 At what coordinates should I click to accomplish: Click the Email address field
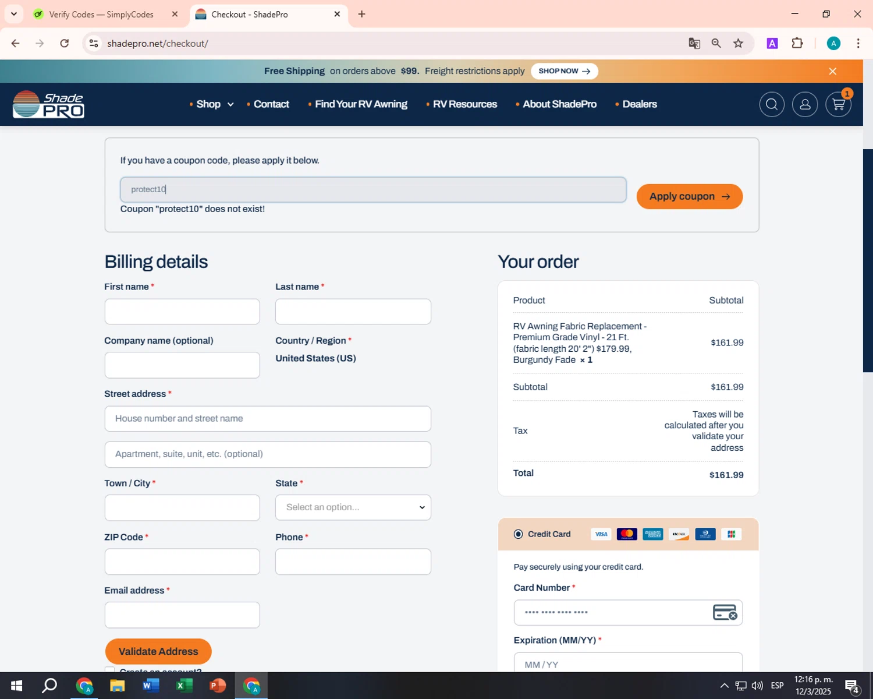pyautogui.click(x=182, y=615)
